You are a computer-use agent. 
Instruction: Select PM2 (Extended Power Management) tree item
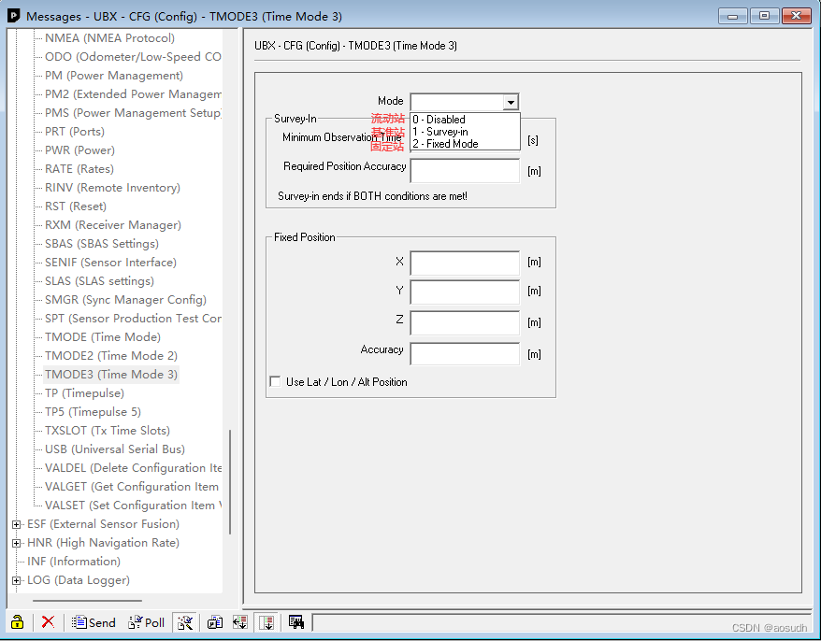(133, 94)
